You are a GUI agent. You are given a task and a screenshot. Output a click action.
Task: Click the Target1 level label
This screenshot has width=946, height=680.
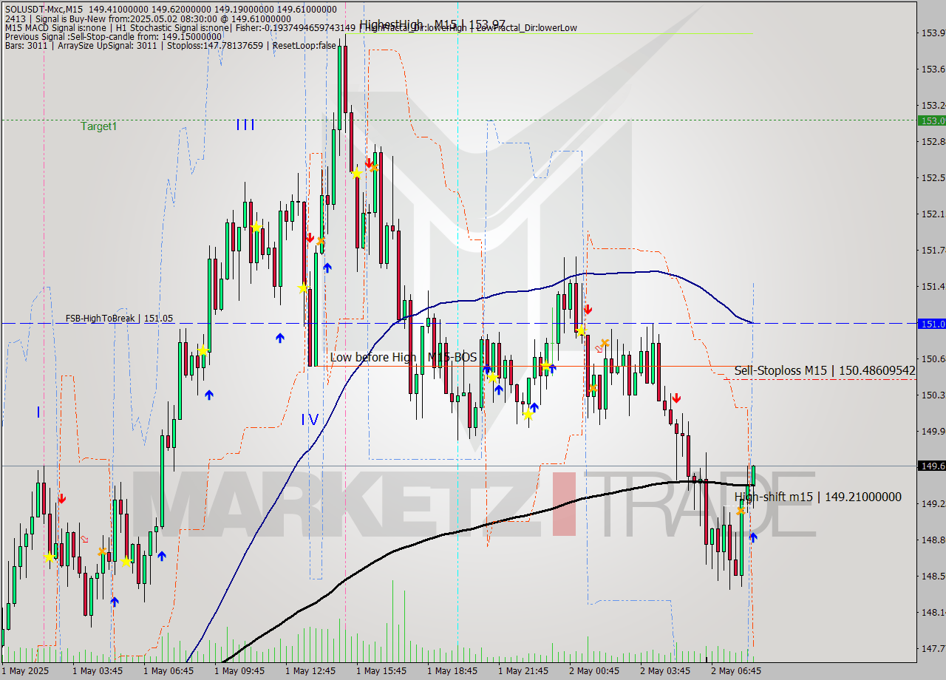[x=98, y=126]
